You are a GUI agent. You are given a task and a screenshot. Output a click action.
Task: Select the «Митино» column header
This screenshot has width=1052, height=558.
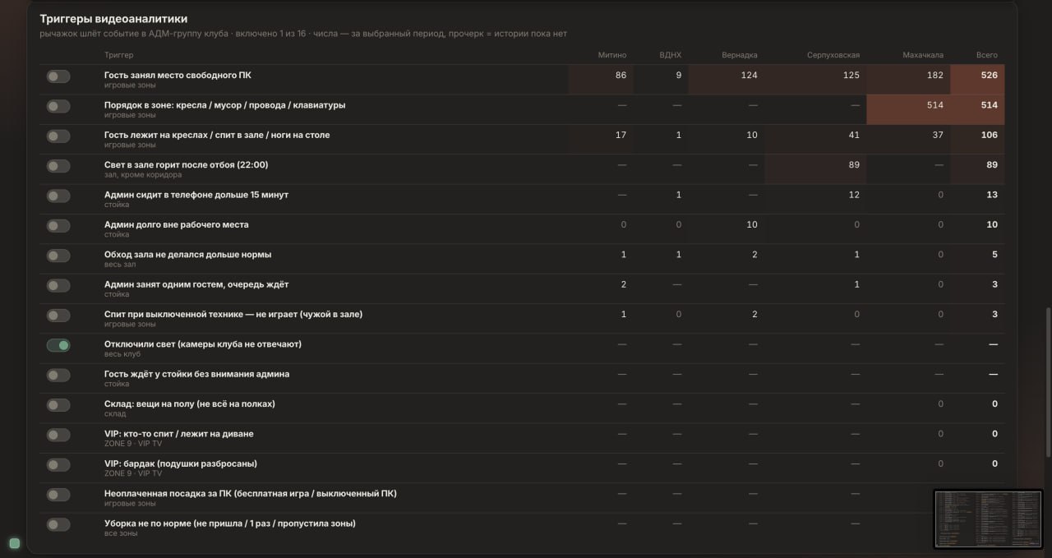(x=612, y=55)
